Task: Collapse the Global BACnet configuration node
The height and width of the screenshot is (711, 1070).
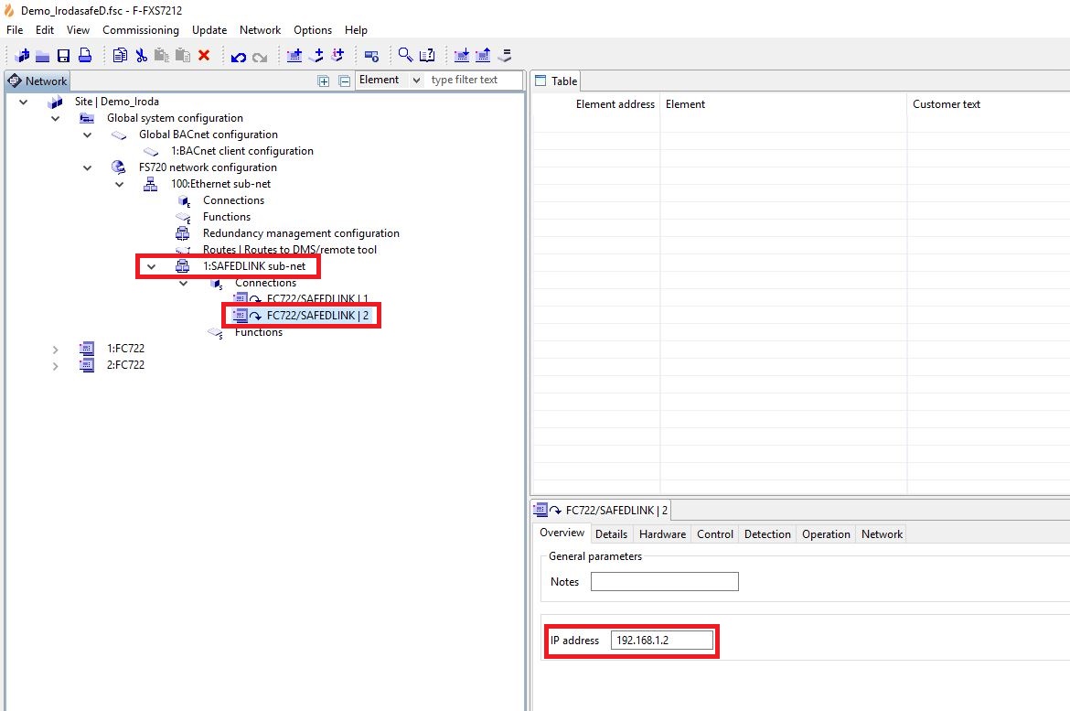Action: tap(88, 135)
